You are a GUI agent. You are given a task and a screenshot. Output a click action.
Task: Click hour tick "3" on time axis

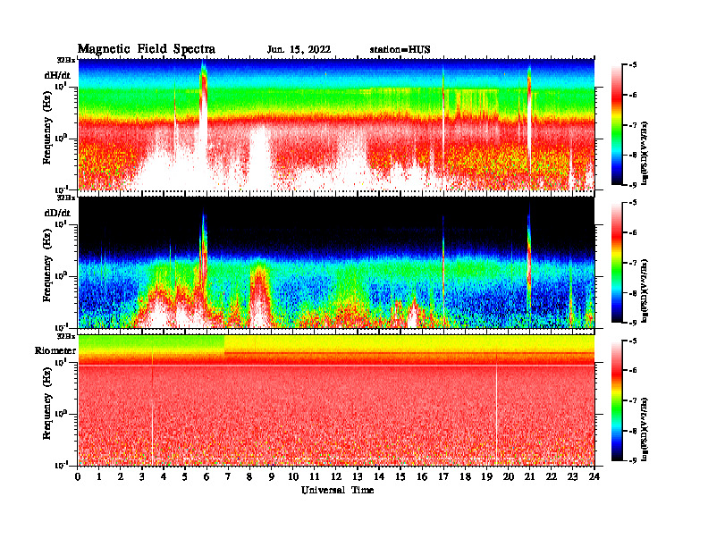[x=142, y=477]
